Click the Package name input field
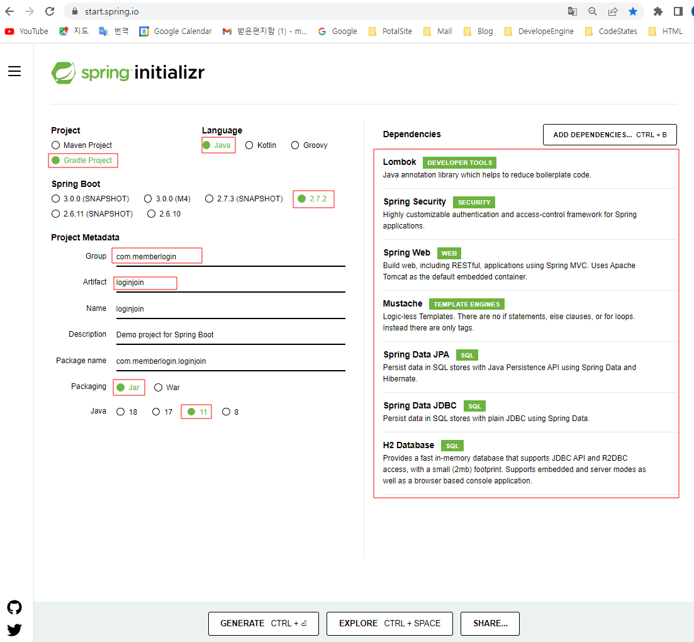 coord(229,361)
